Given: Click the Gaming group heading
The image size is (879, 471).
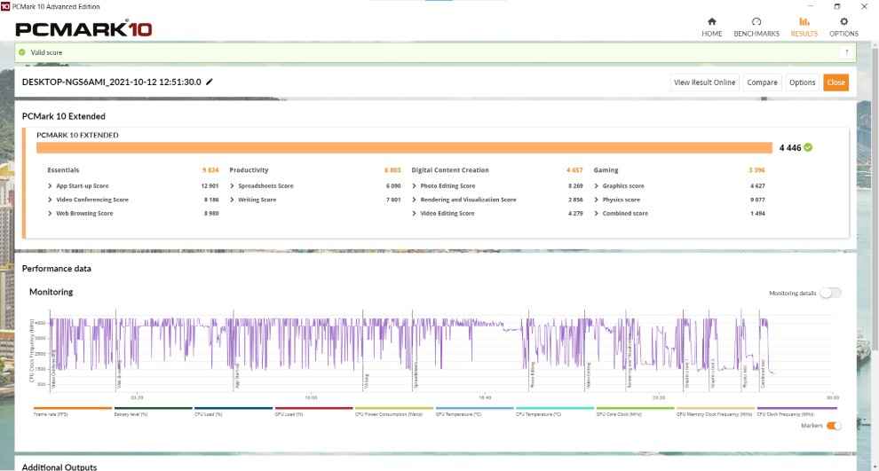Looking at the screenshot, I should pyautogui.click(x=606, y=169).
